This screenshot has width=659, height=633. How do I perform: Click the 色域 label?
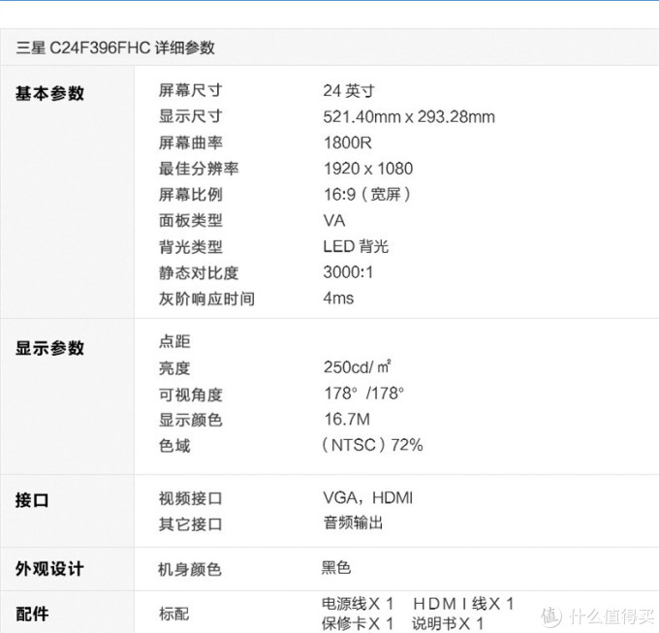pyautogui.click(x=174, y=446)
